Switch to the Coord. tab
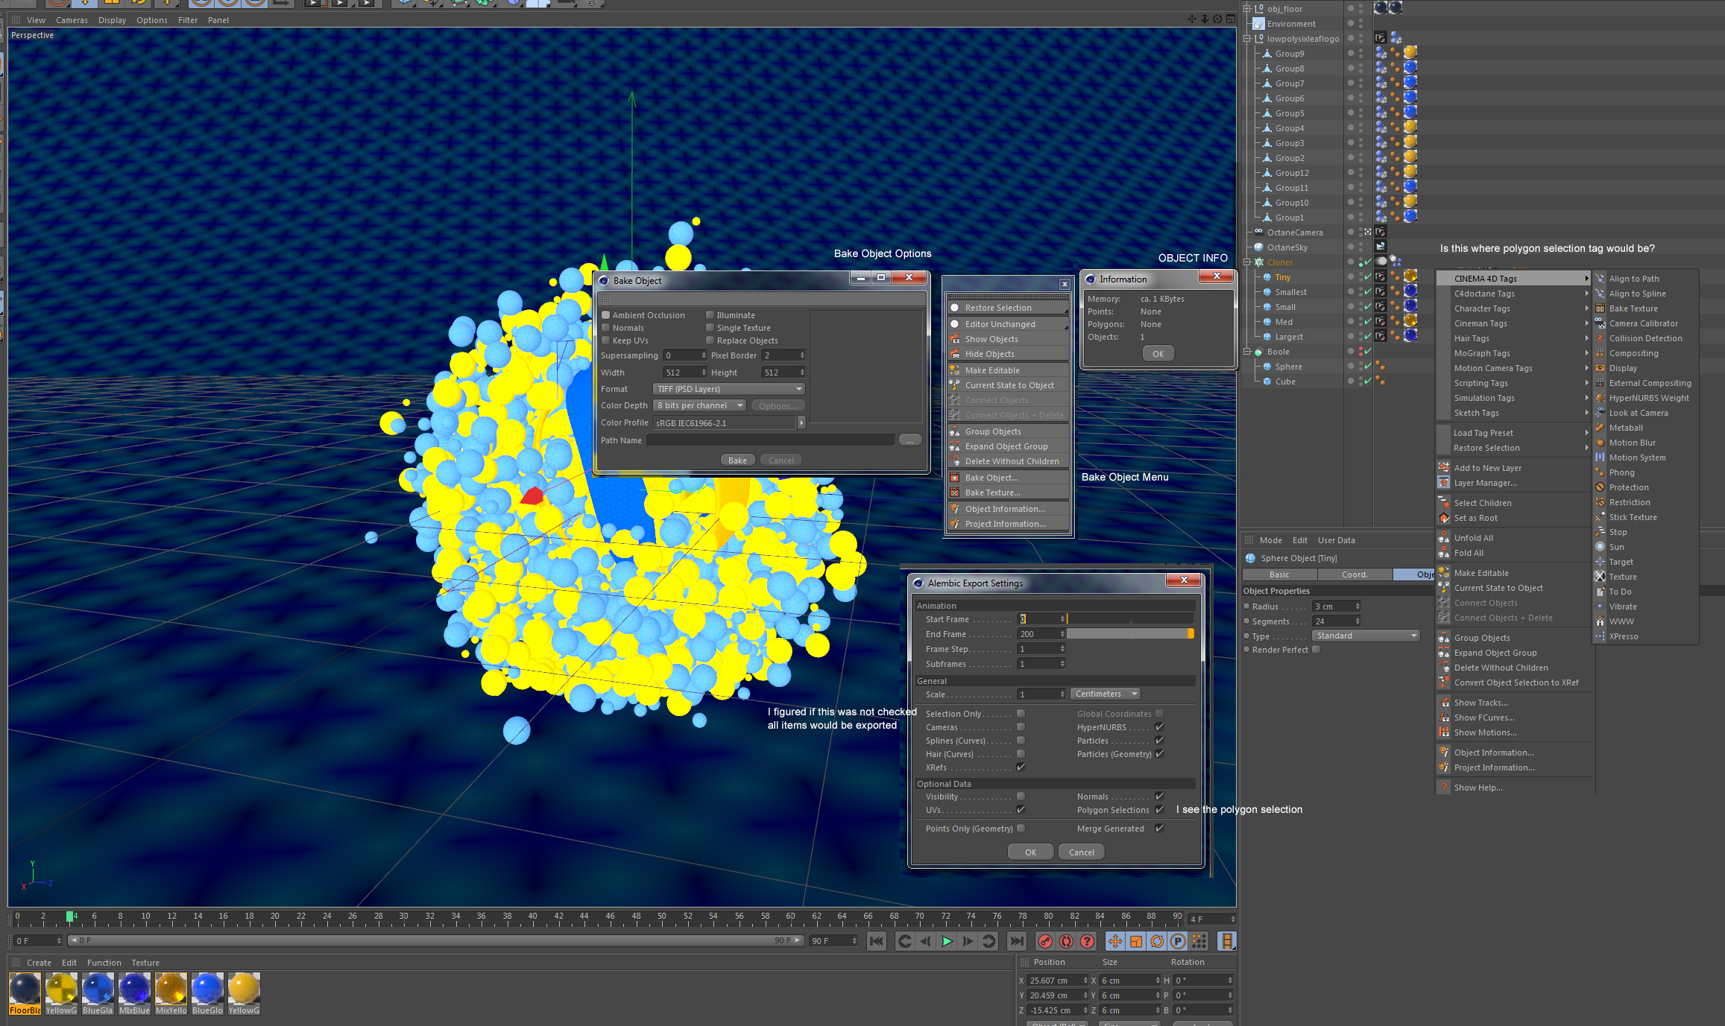1725x1026 pixels. (1354, 574)
